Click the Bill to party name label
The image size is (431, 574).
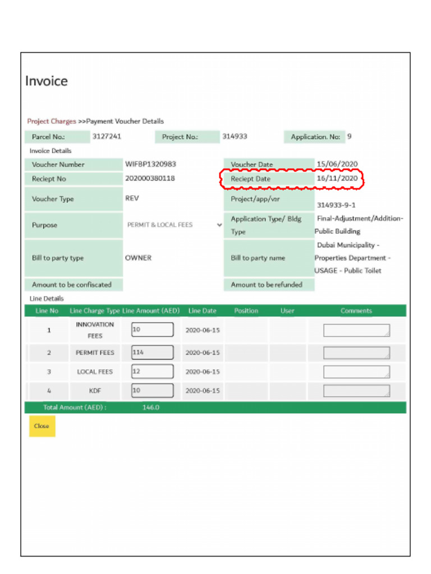(258, 258)
